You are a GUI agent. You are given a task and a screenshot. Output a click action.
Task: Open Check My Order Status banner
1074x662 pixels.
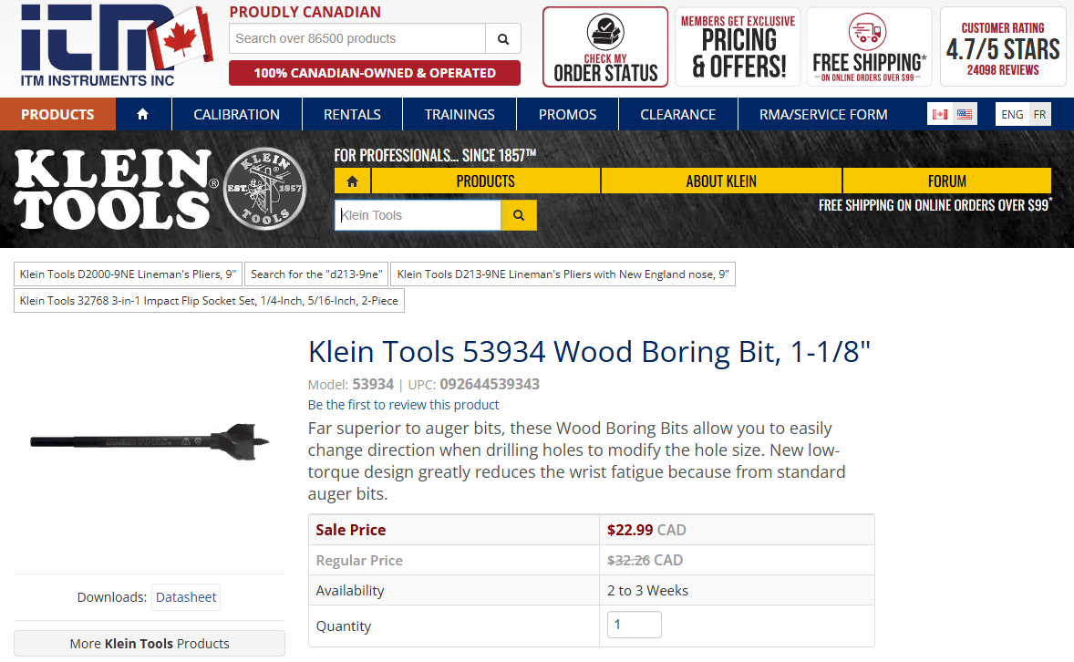(605, 47)
